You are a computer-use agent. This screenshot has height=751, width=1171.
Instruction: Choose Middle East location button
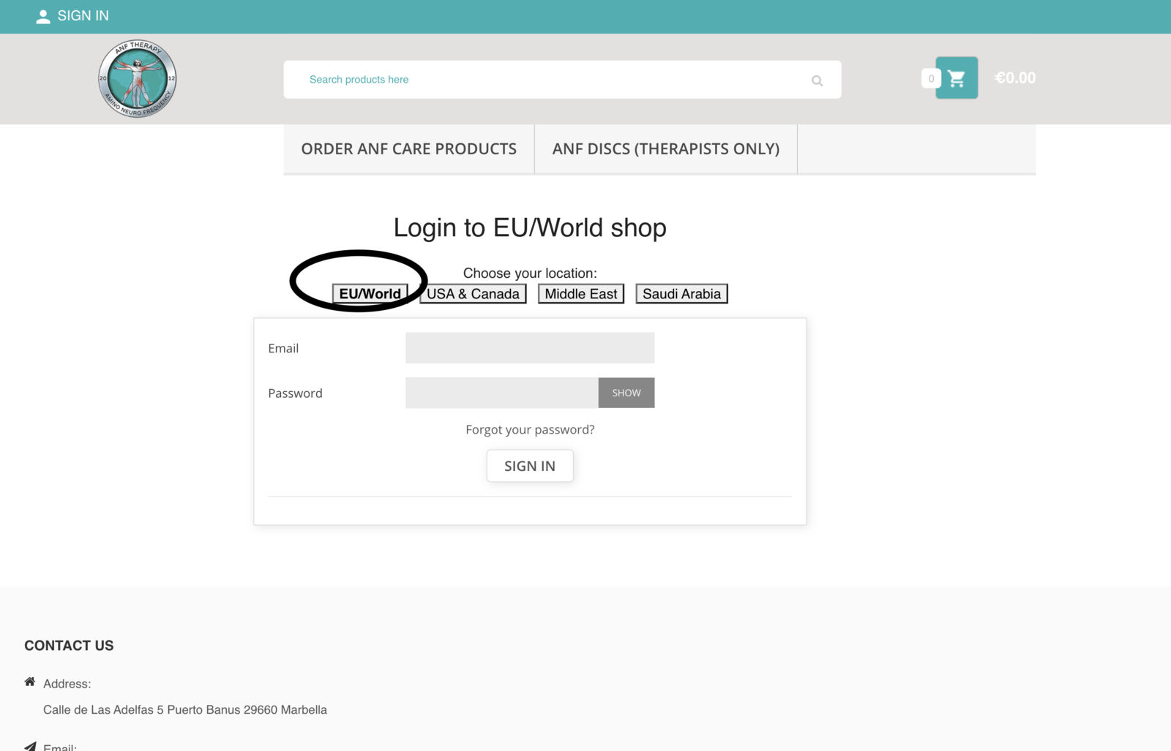(581, 294)
